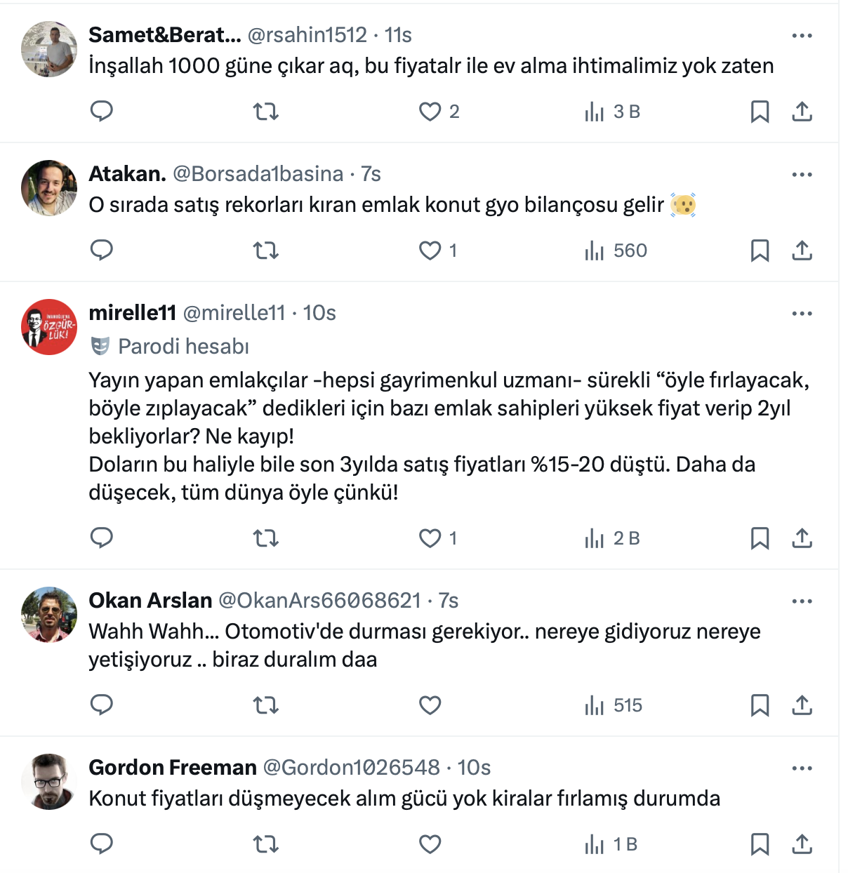Reply to Samet&Berat's tweet
Viewport: 848px width, 873px height.
coord(102,111)
